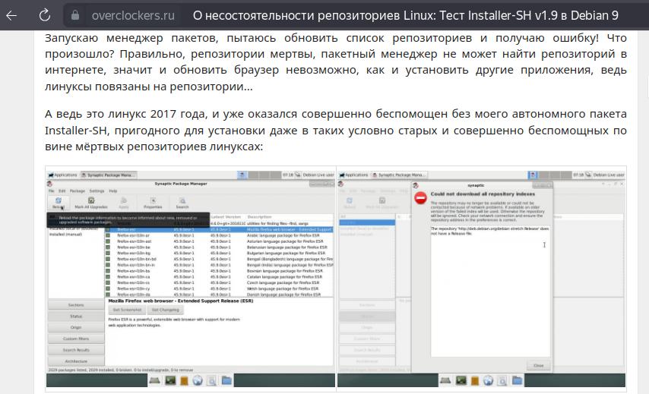Screen dimensions: 649x394
Task: Click the magnifier dock icon in right screenshot
Action: pyautogui.click(x=502, y=381)
